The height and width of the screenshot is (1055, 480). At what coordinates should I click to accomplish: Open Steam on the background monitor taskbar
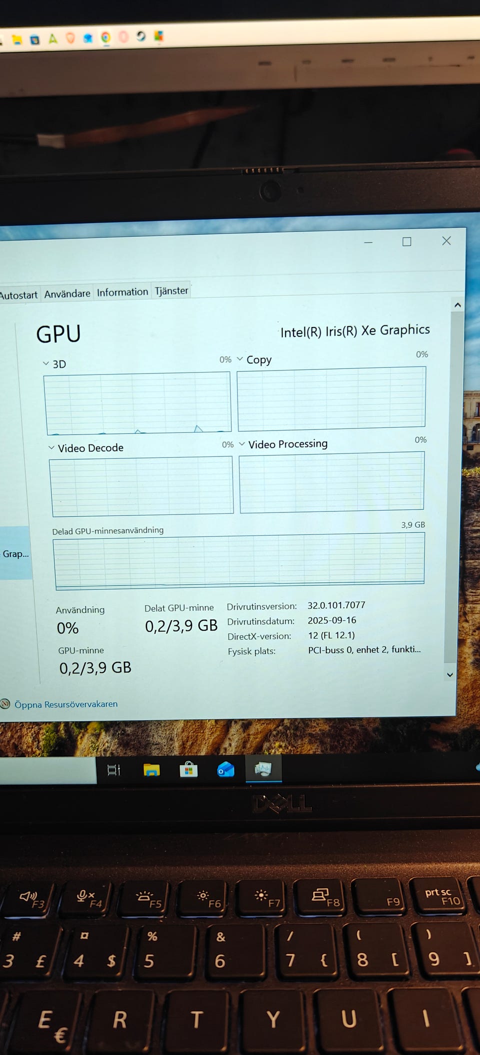point(141,36)
